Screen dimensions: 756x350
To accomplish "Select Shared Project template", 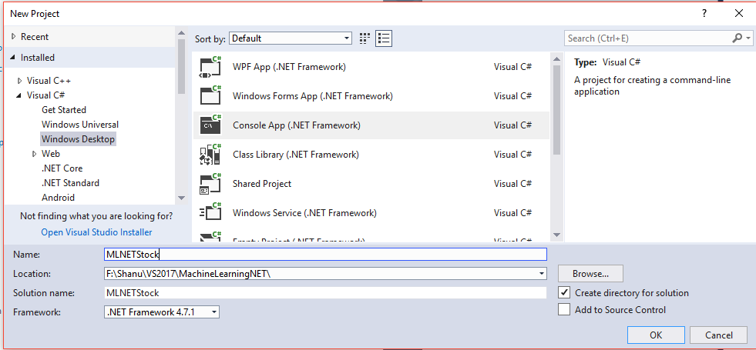I will 371,184.
